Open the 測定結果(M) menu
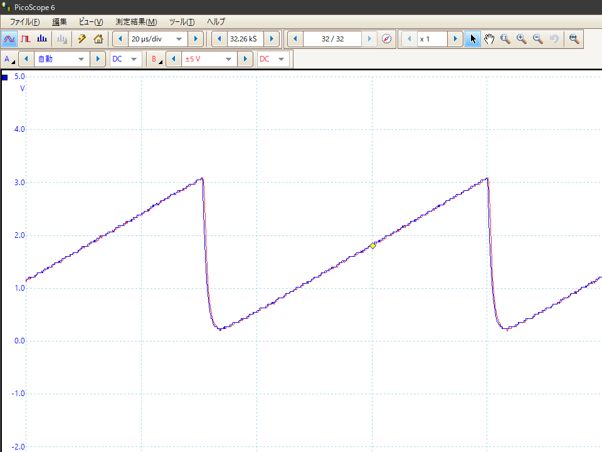The image size is (602, 452). [x=136, y=21]
